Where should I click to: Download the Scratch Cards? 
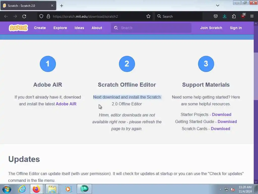(x=220, y=129)
